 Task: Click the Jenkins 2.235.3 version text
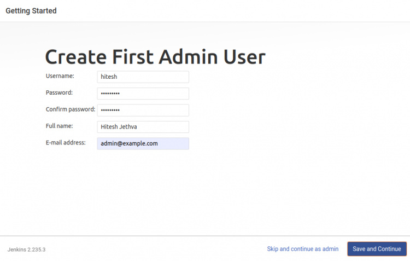click(26, 250)
